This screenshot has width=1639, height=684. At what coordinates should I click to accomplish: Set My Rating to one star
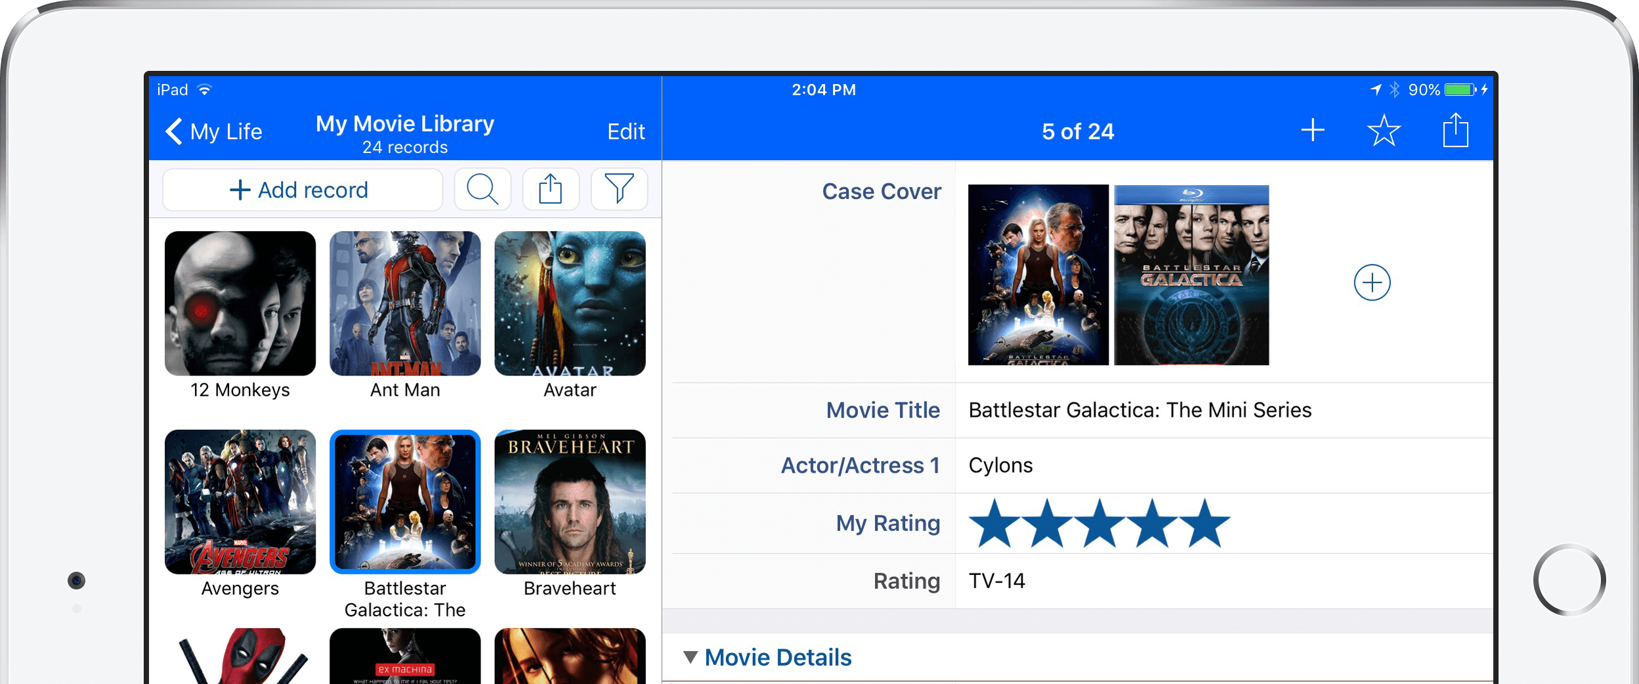994,523
